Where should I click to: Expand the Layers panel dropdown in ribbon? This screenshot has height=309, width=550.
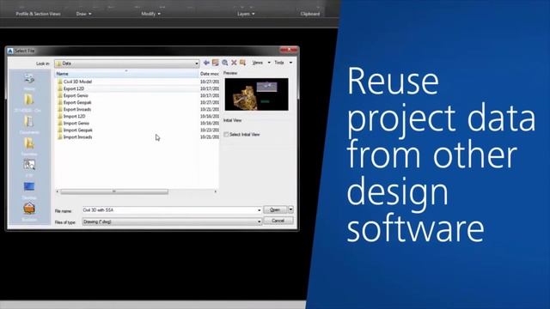tap(246, 14)
